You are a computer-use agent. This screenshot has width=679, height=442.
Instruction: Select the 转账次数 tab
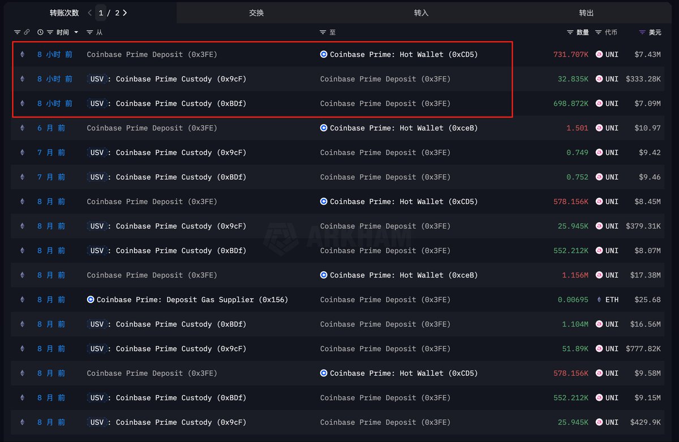click(x=64, y=12)
